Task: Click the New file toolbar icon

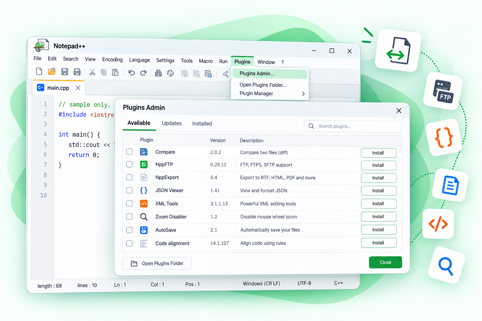Action: tap(39, 71)
